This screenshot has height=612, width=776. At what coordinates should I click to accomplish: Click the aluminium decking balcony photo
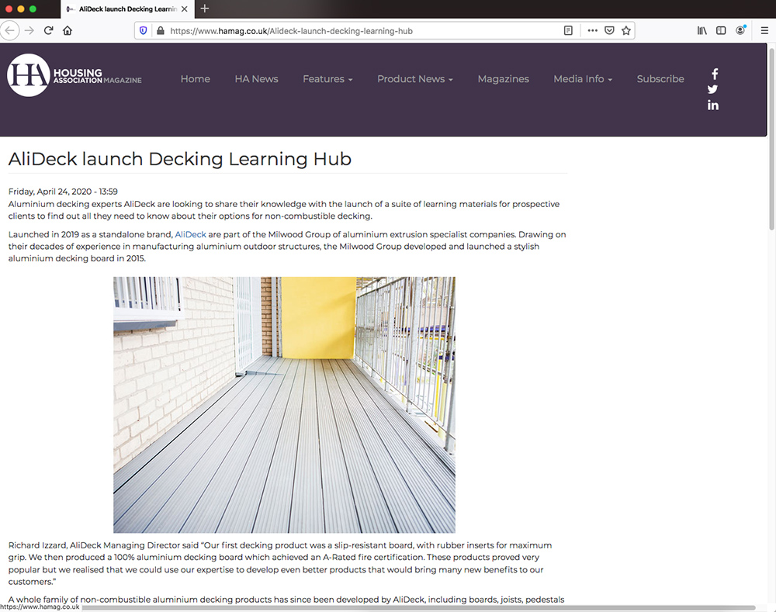[284, 405]
